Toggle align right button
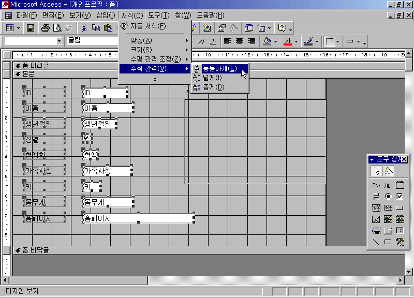 (x=252, y=41)
